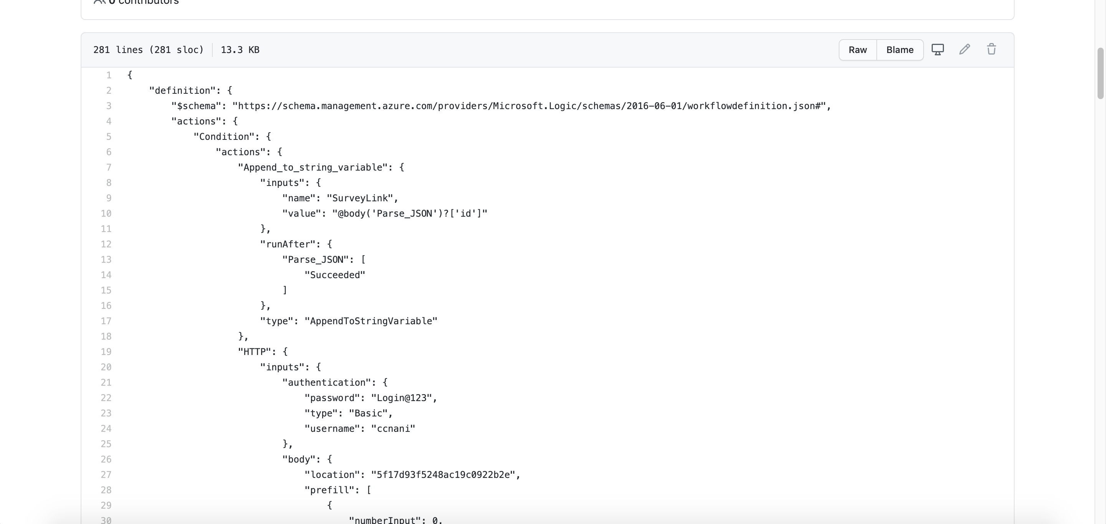
Task: Delete this file with trash icon
Action: [991, 50]
